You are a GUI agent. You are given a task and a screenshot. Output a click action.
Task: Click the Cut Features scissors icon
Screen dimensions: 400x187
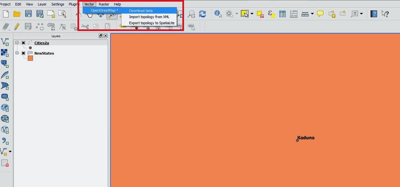tap(85, 26)
